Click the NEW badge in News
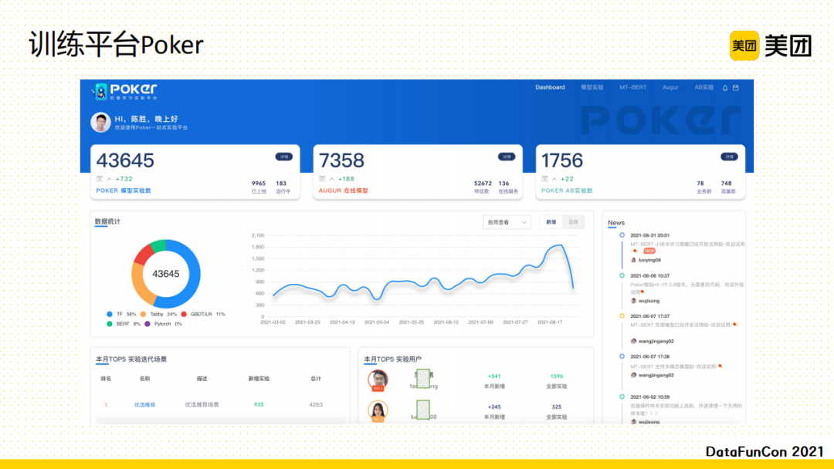 pyautogui.click(x=649, y=251)
